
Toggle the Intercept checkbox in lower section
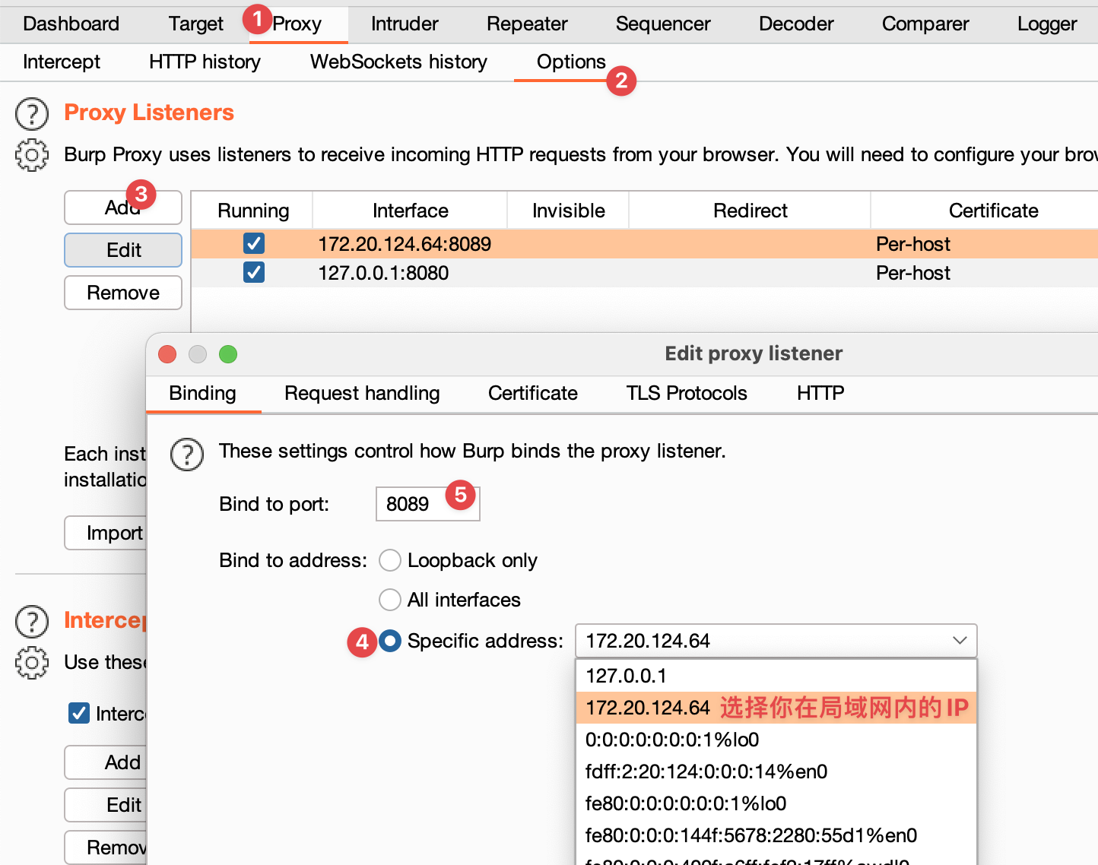click(79, 713)
